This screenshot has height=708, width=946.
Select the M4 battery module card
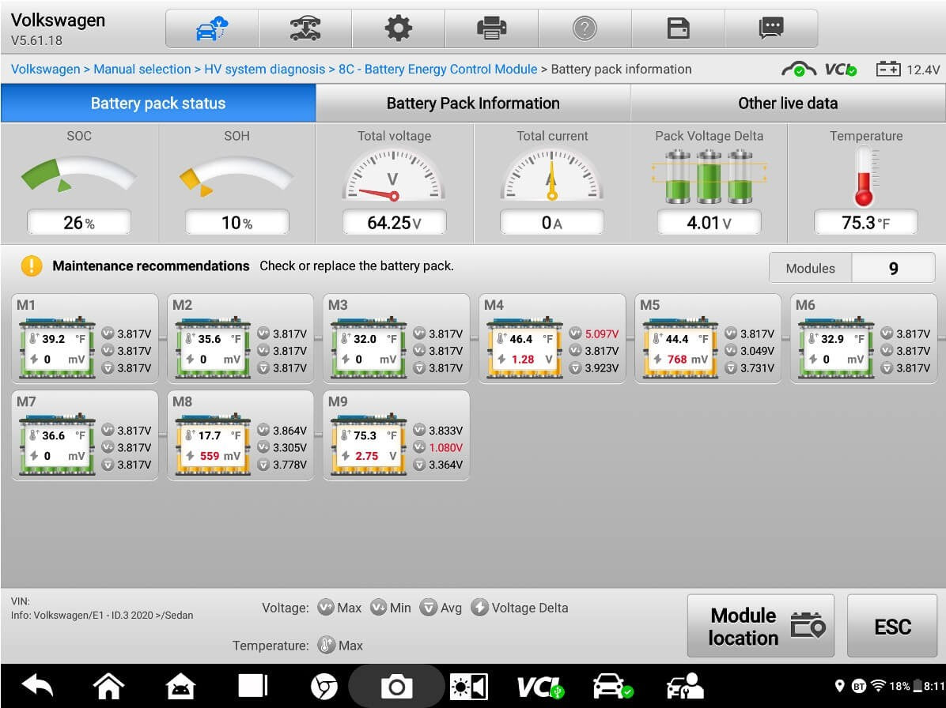(x=551, y=339)
